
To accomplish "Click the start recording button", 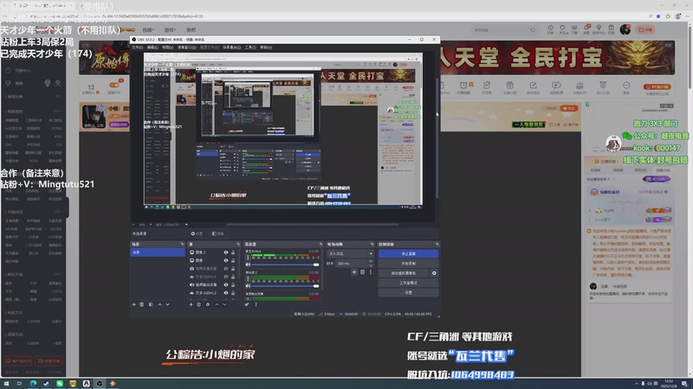I will [x=408, y=264].
